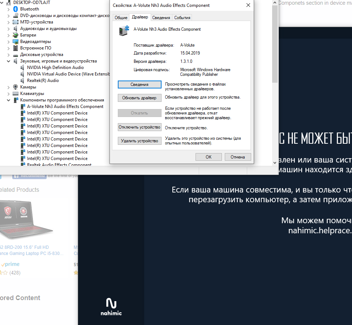Click the Отмена button
This screenshot has height=325, width=352.
[238, 157]
